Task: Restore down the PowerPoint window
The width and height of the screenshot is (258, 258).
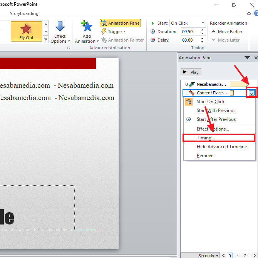Action: [x=234, y=5]
